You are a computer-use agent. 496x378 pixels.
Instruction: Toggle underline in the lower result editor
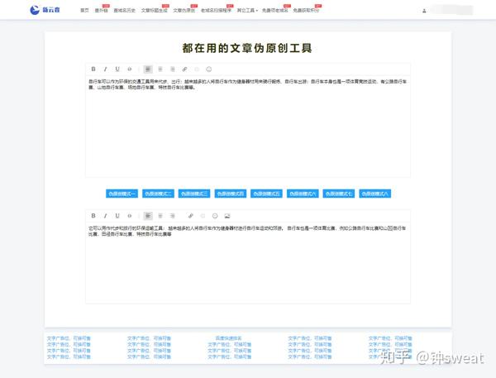pyautogui.click(x=117, y=216)
